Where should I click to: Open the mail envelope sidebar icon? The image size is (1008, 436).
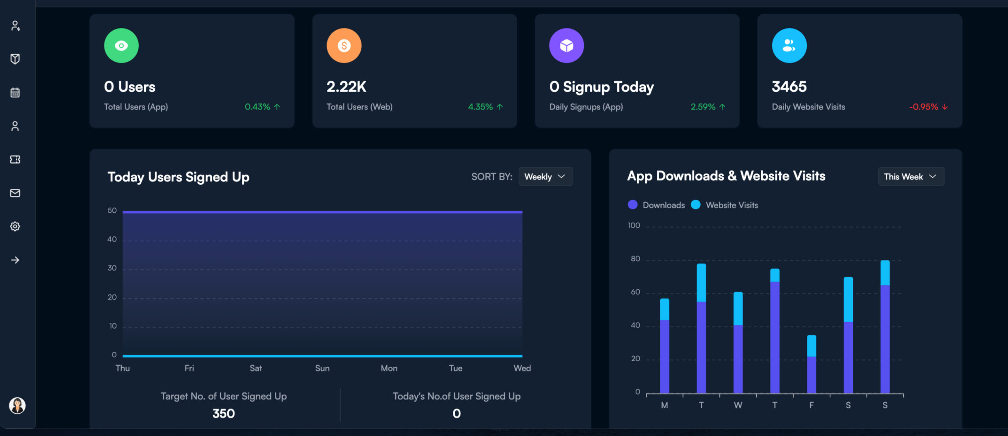pyautogui.click(x=15, y=193)
